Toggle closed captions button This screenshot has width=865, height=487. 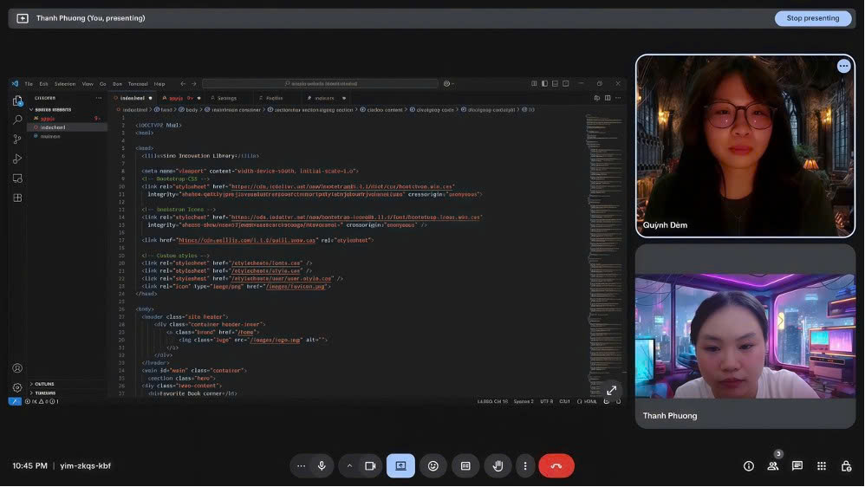(465, 466)
